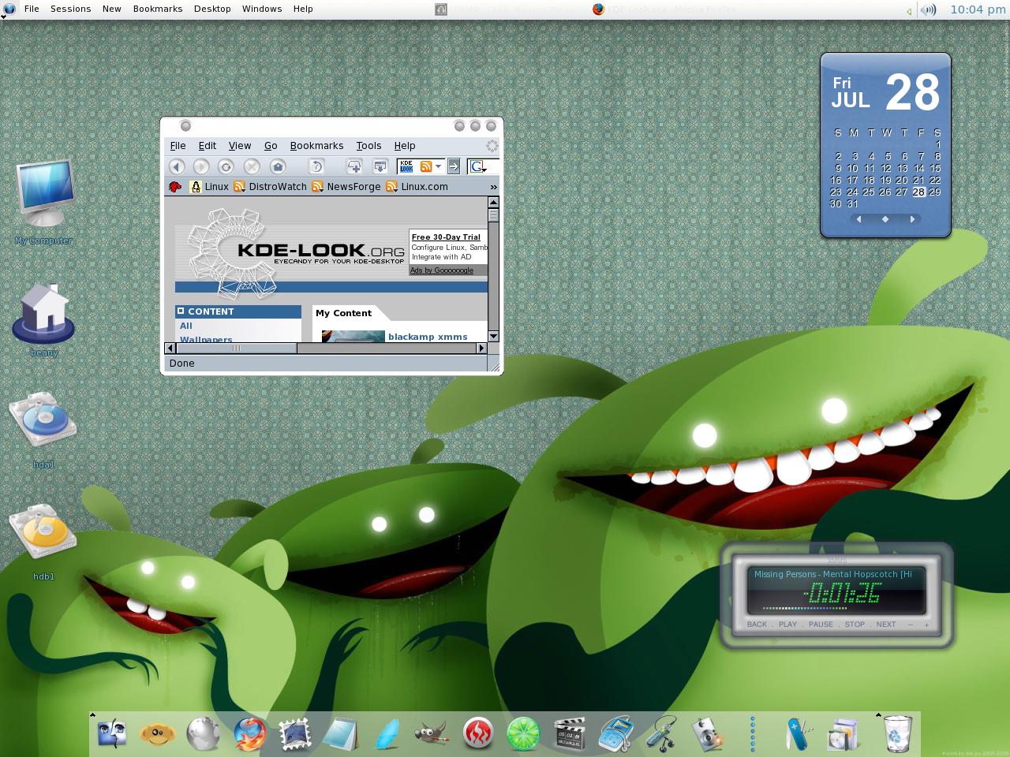Open the Linux.com feed bookmark dropdown
Screen dimensions: 1010x757
tap(391, 187)
